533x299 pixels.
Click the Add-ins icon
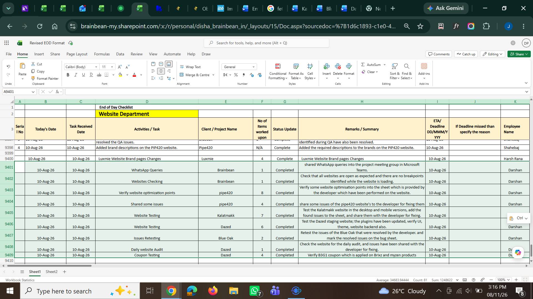pos(424,66)
